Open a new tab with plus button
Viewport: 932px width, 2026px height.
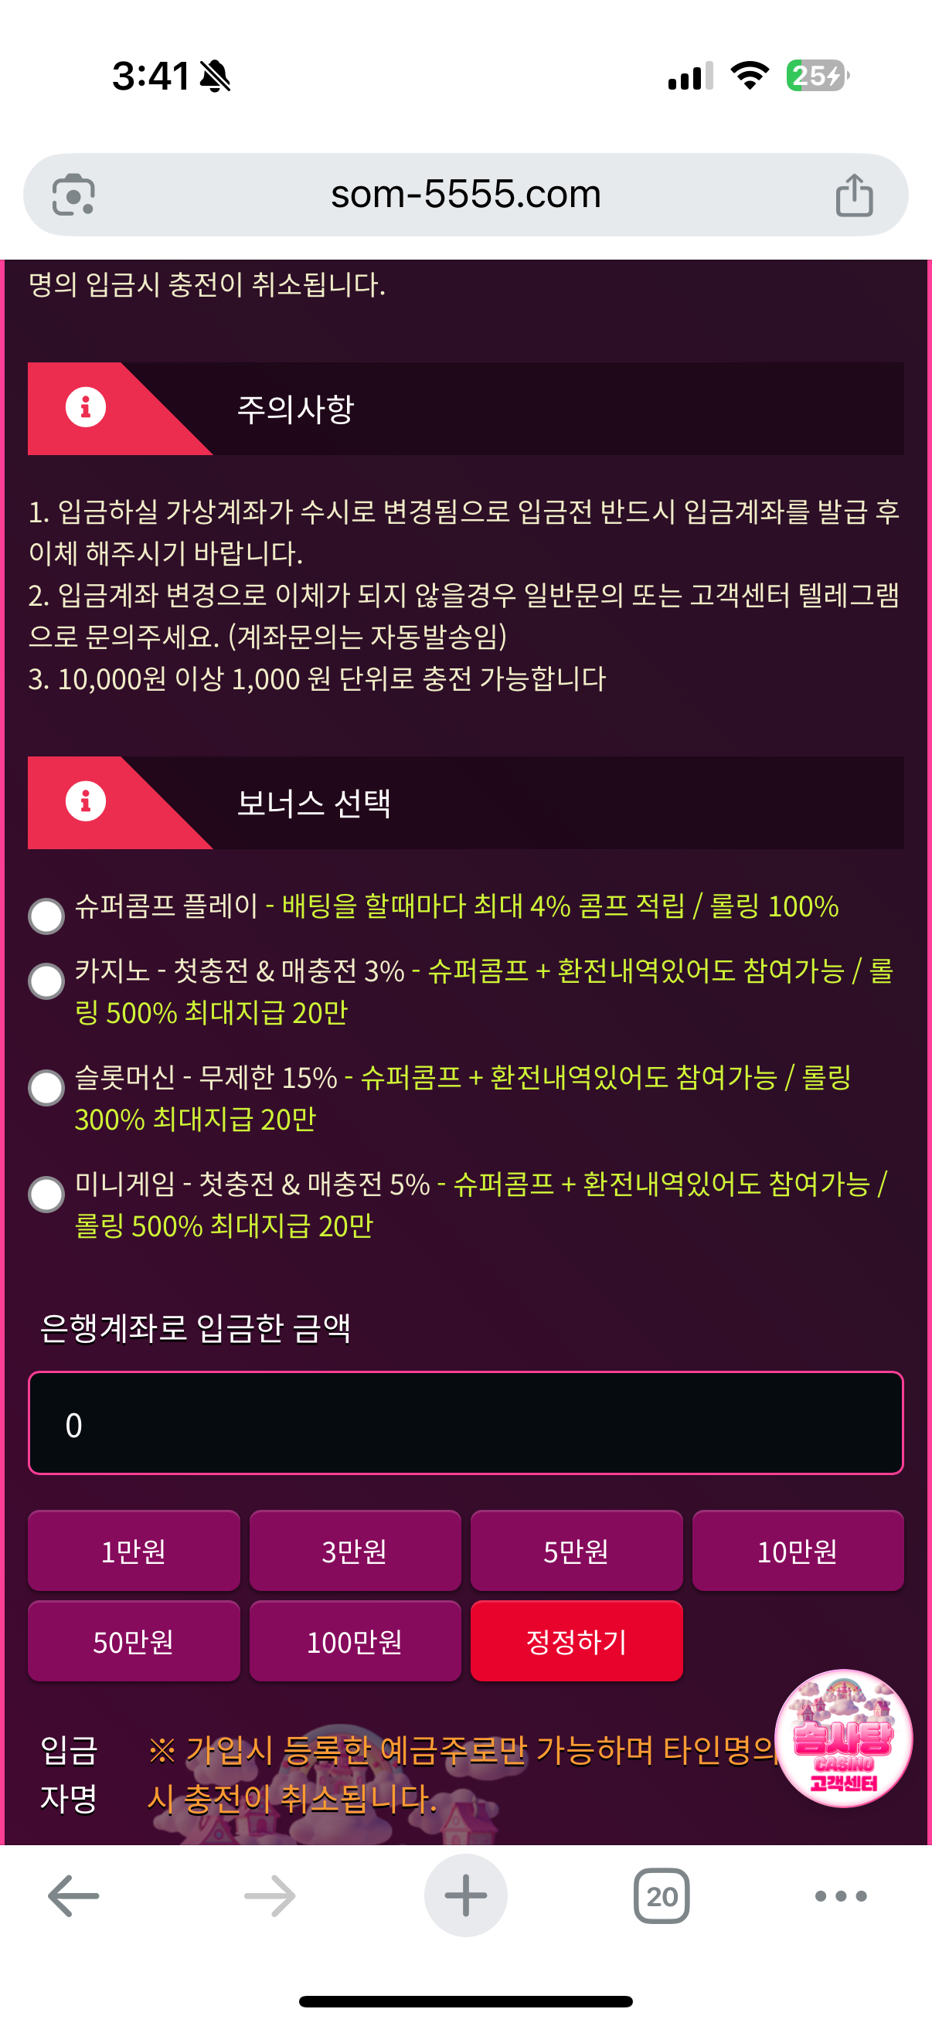tap(465, 1896)
